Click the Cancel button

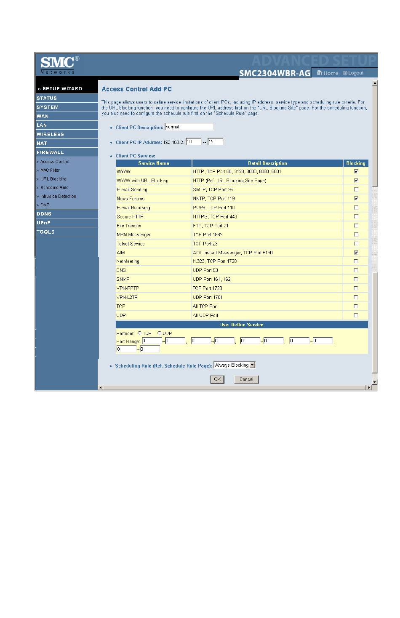point(246,379)
